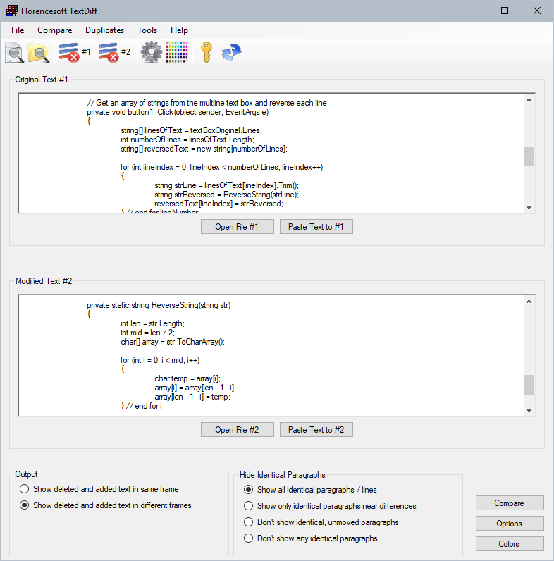
Task: Click the line 'int numberOfLines = linesOfText.Length;'
Action: (x=187, y=140)
